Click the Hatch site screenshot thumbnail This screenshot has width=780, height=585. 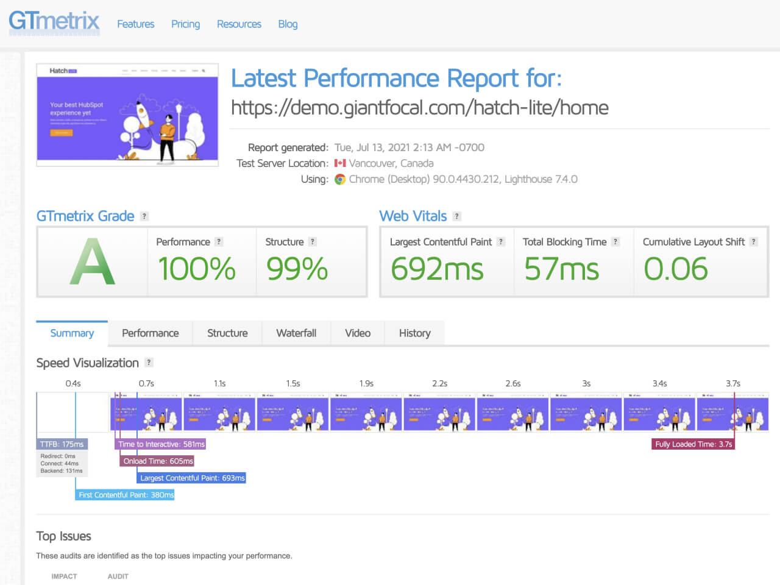[x=127, y=115]
